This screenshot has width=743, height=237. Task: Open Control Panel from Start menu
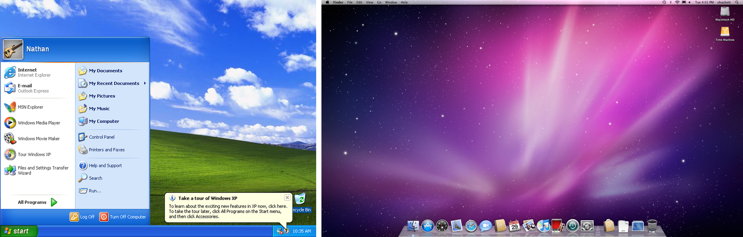tap(112, 137)
